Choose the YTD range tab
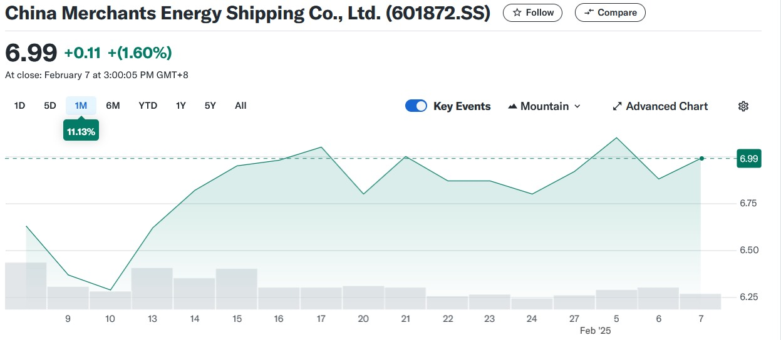Viewport: 781px width, 340px height. [148, 106]
